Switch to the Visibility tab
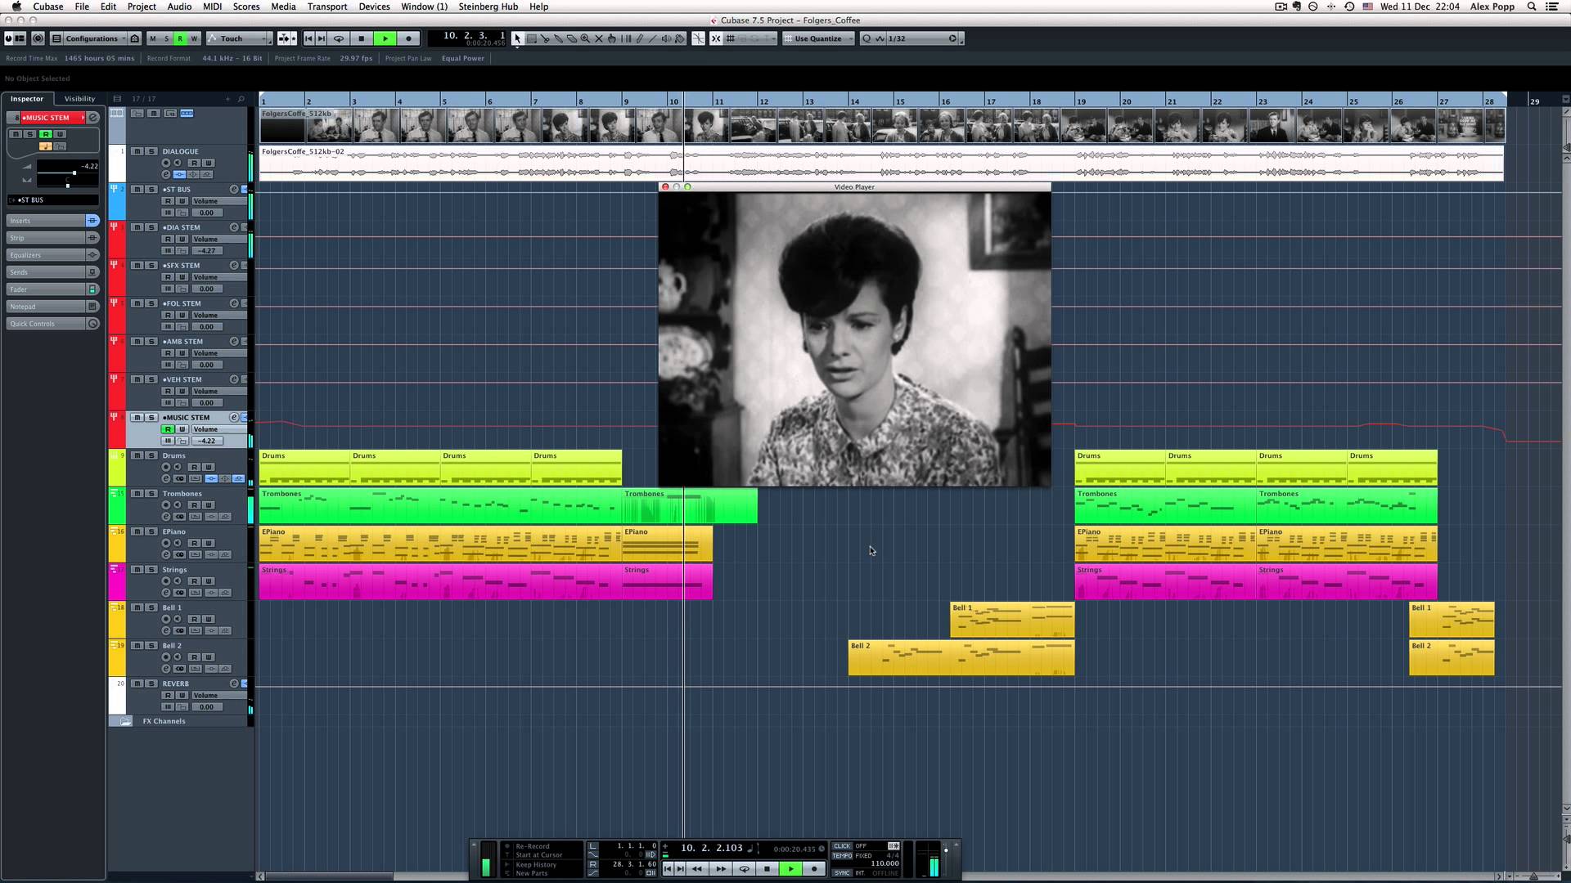 pos(79,99)
